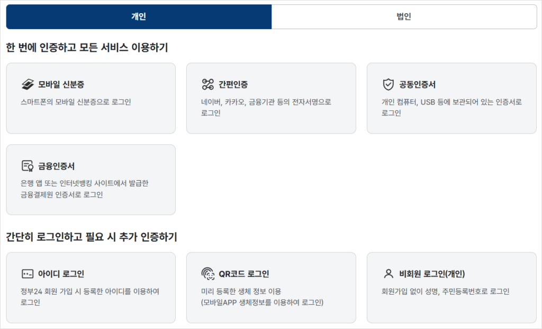
Task: Open the 금융인증서 login method
Action: (91, 180)
